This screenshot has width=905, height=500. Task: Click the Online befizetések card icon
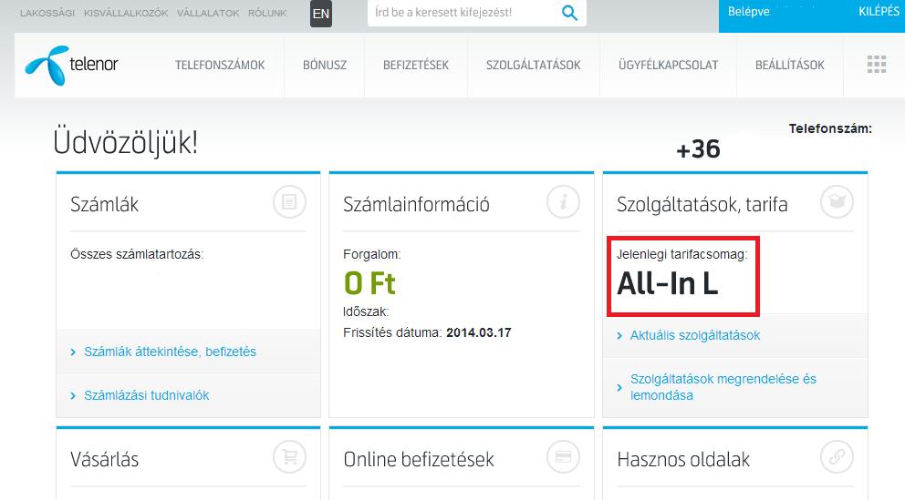[x=563, y=457]
